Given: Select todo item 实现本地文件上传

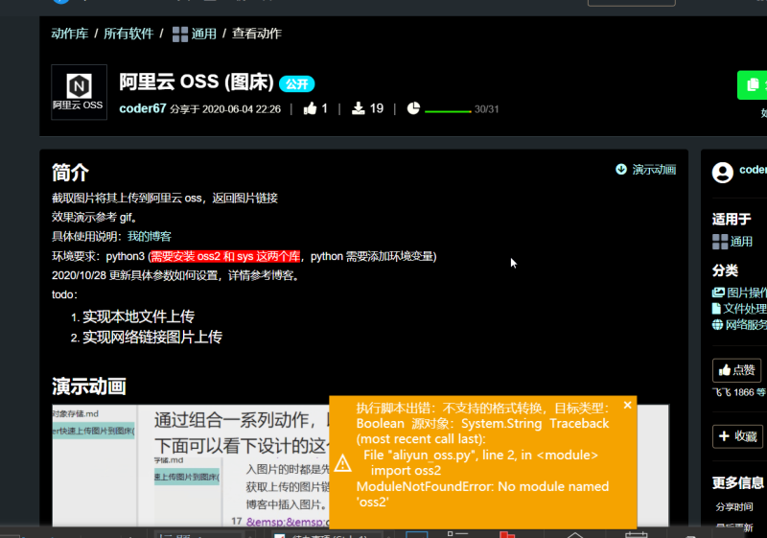Looking at the screenshot, I should click(x=138, y=316).
